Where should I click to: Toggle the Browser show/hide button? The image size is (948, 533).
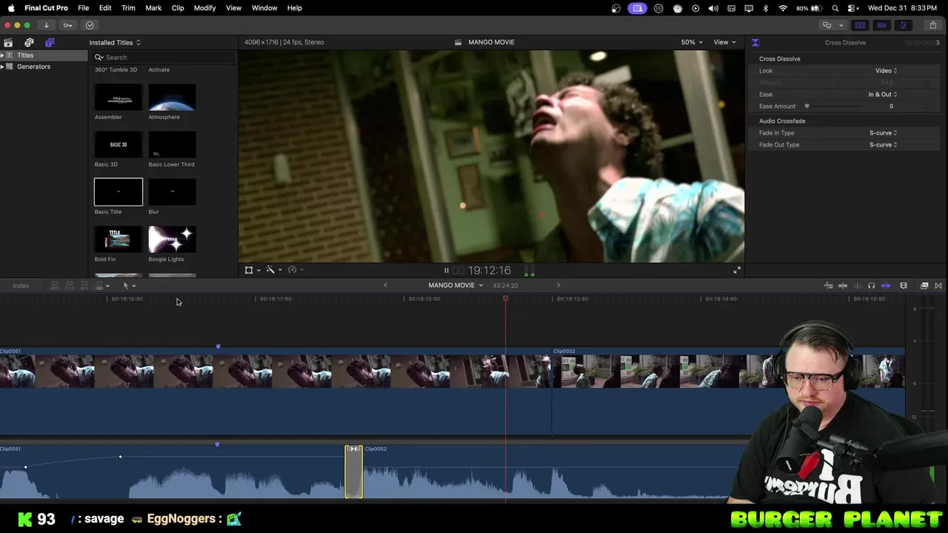[x=860, y=25]
